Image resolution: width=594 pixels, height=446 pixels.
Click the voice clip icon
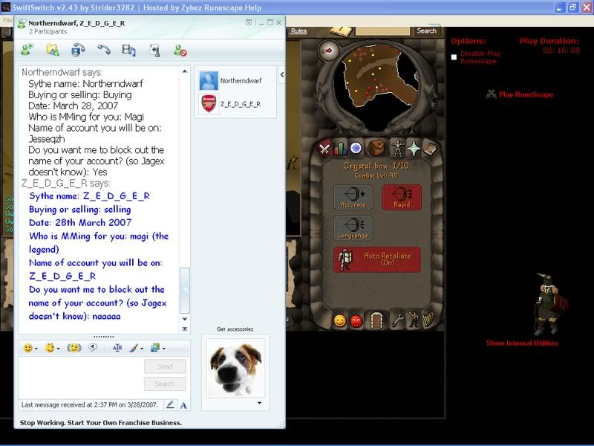click(x=93, y=348)
